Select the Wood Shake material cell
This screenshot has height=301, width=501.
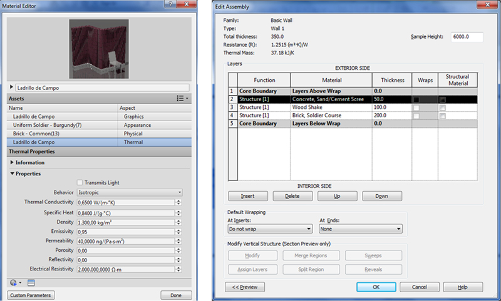point(331,107)
